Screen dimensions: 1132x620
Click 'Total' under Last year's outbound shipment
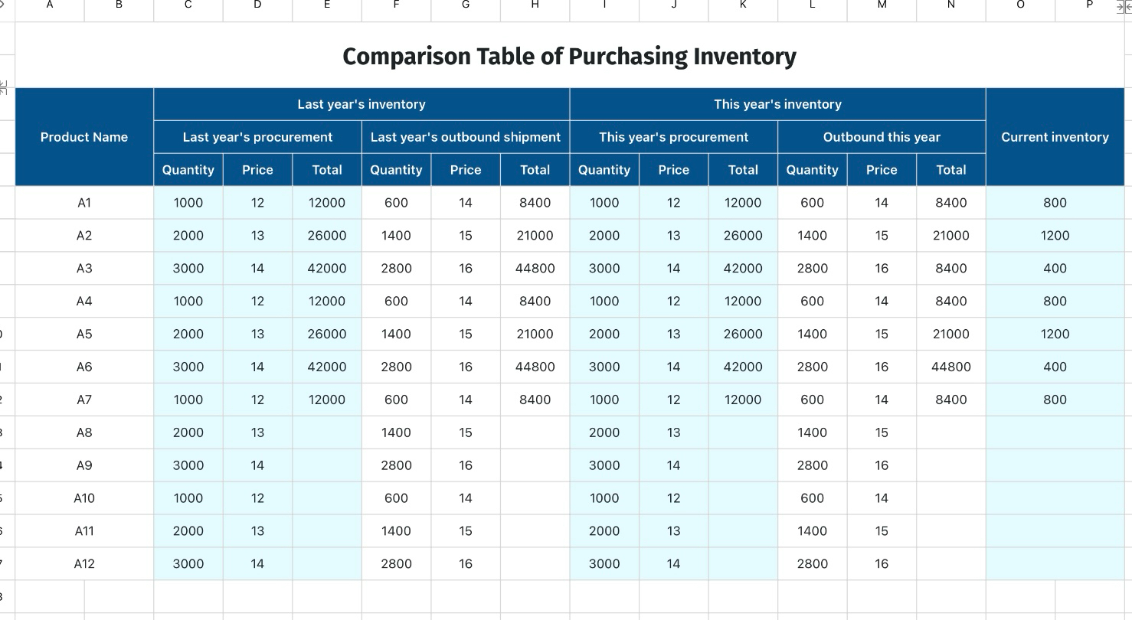tap(535, 170)
